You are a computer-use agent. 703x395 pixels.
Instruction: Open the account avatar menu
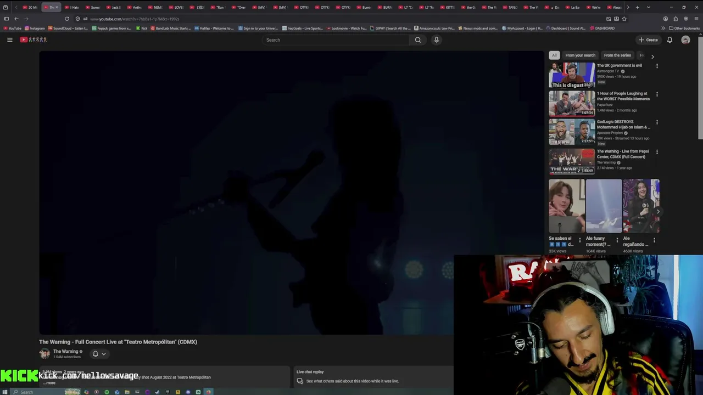coord(685,39)
